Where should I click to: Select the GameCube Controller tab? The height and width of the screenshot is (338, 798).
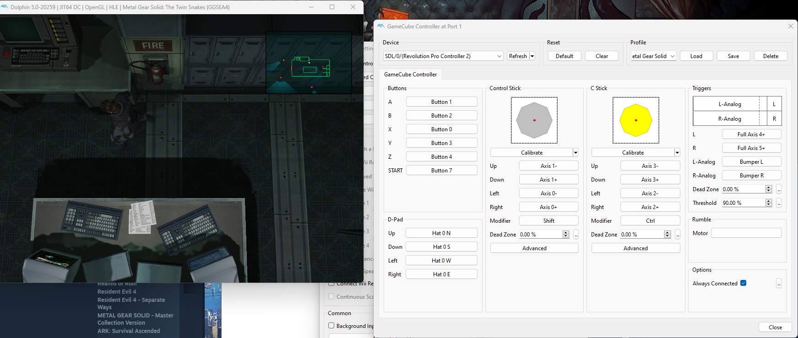pos(410,74)
